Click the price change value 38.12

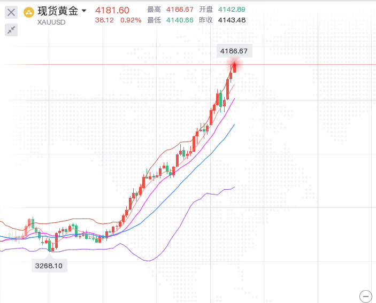[x=104, y=20]
